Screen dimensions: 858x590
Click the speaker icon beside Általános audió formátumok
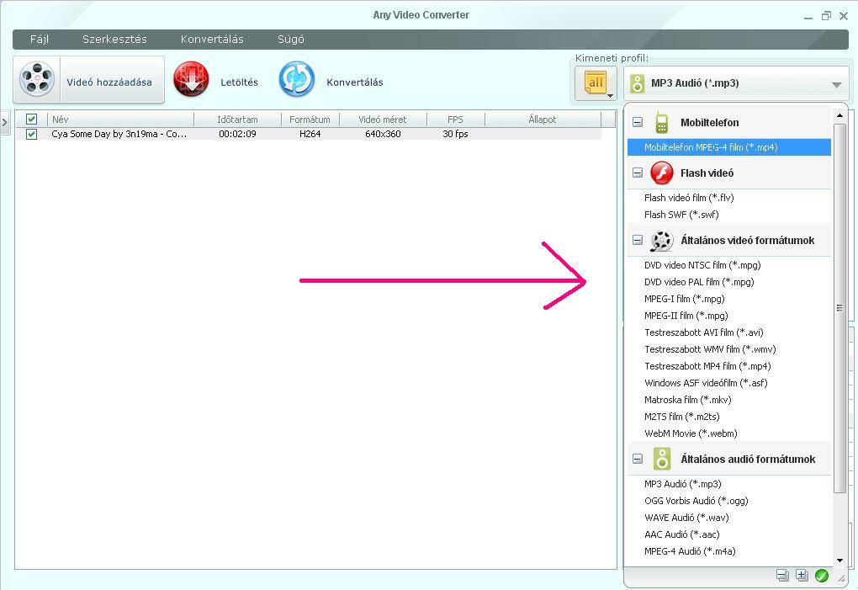point(662,460)
